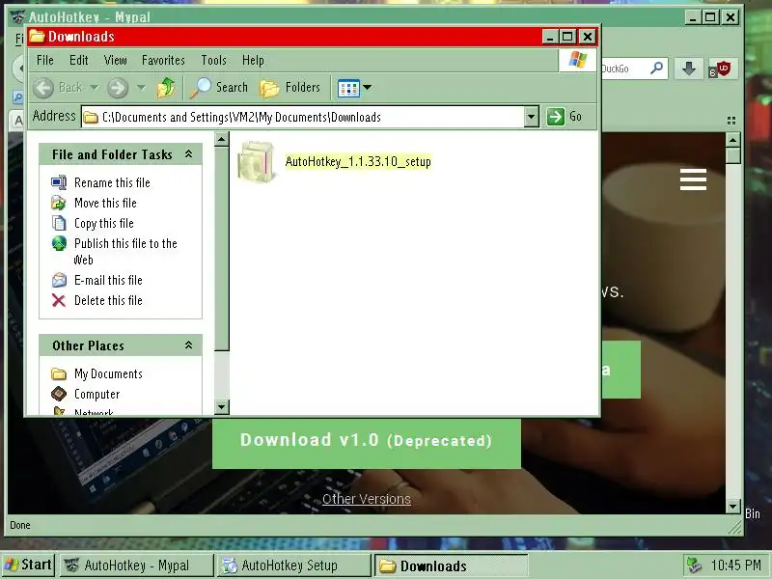Open the Views icon in Explorer toolbar

tap(348, 88)
